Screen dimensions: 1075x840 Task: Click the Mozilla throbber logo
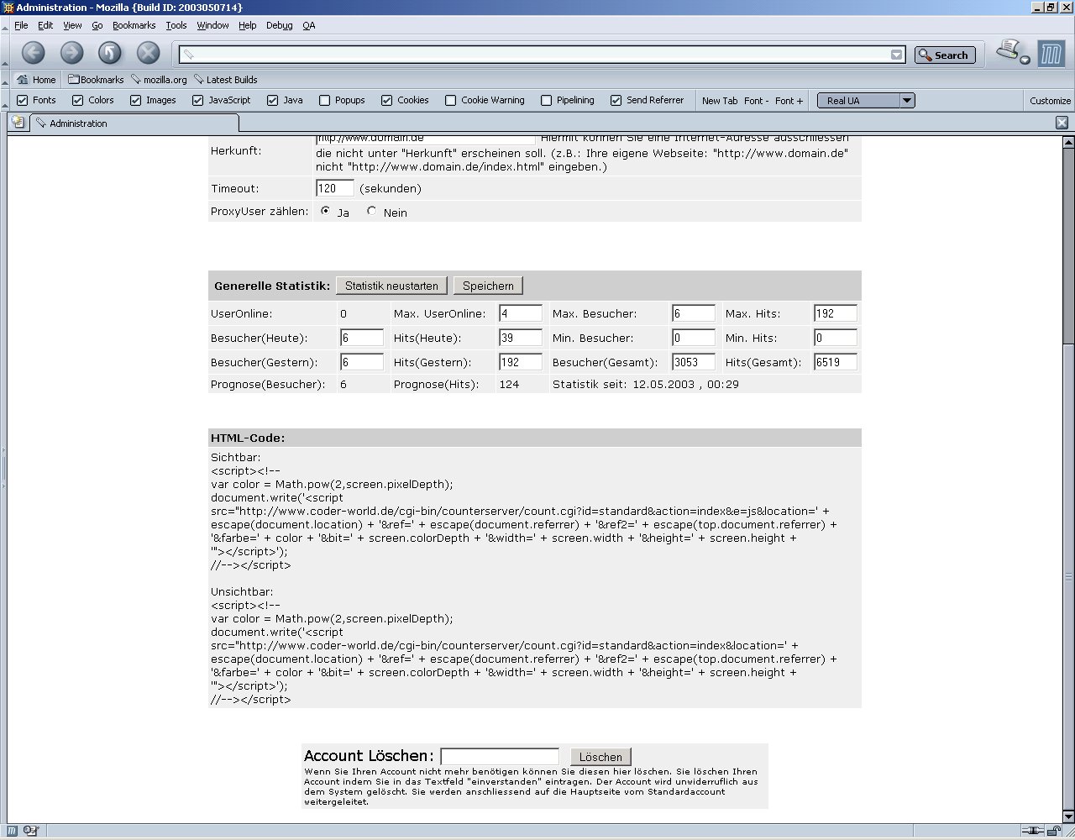[x=1051, y=54]
